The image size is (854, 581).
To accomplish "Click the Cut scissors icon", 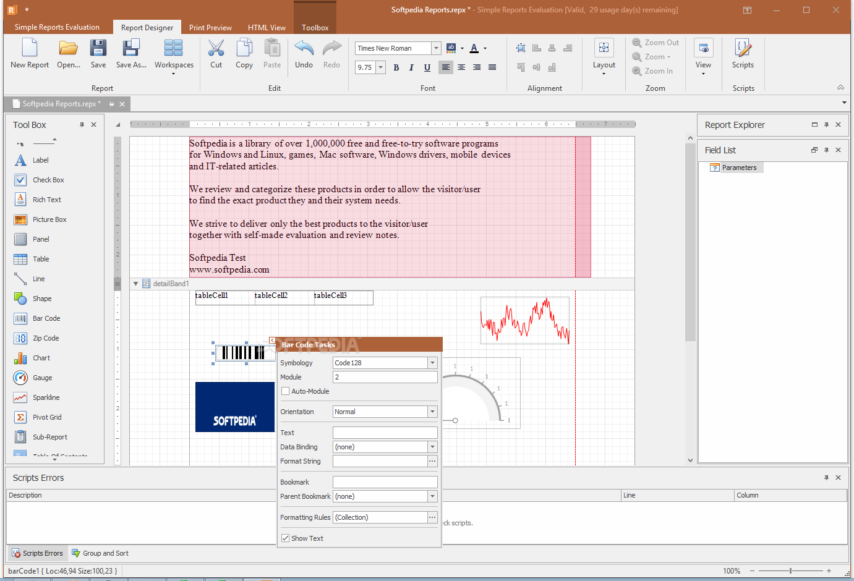I will [x=216, y=48].
